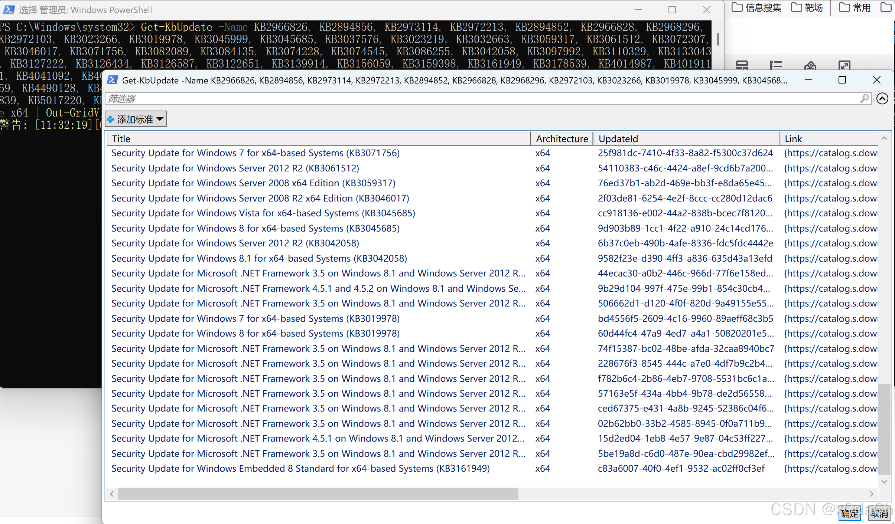Click the grid's vertical scrollbar down arrow
This screenshot has height=524, width=895.
pos(884,481)
